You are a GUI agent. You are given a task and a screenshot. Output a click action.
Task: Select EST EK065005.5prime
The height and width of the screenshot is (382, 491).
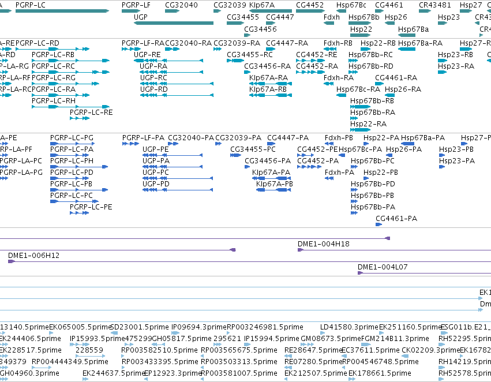coord(81,327)
